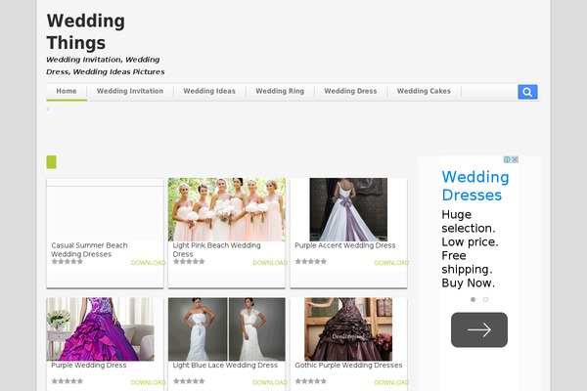Click the blue search magnifier icon
The image size is (587, 391).
[527, 92]
